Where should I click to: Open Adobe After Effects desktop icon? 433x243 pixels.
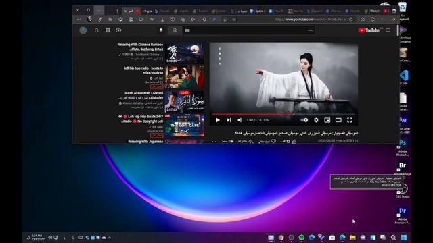403,124
